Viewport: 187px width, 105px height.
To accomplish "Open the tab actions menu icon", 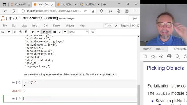I will (x=4, y=5).
